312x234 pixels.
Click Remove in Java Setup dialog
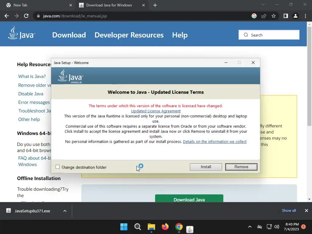(x=241, y=167)
